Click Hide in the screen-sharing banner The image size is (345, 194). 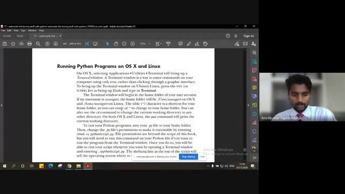(x=203, y=157)
